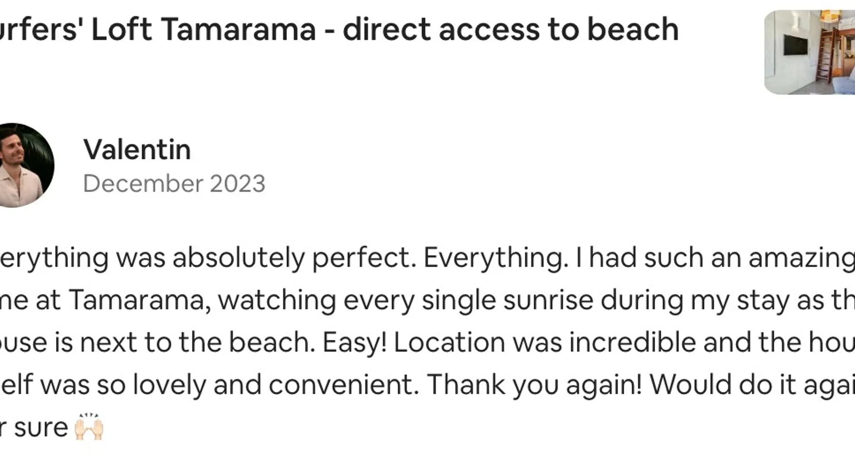Click "Easy!" in the review text
This screenshot has height=475, width=855.
pyautogui.click(x=354, y=342)
